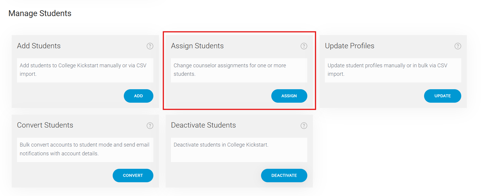Select the Deactivate Students card title
This screenshot has height=196, width=487.
click(203, 125)
